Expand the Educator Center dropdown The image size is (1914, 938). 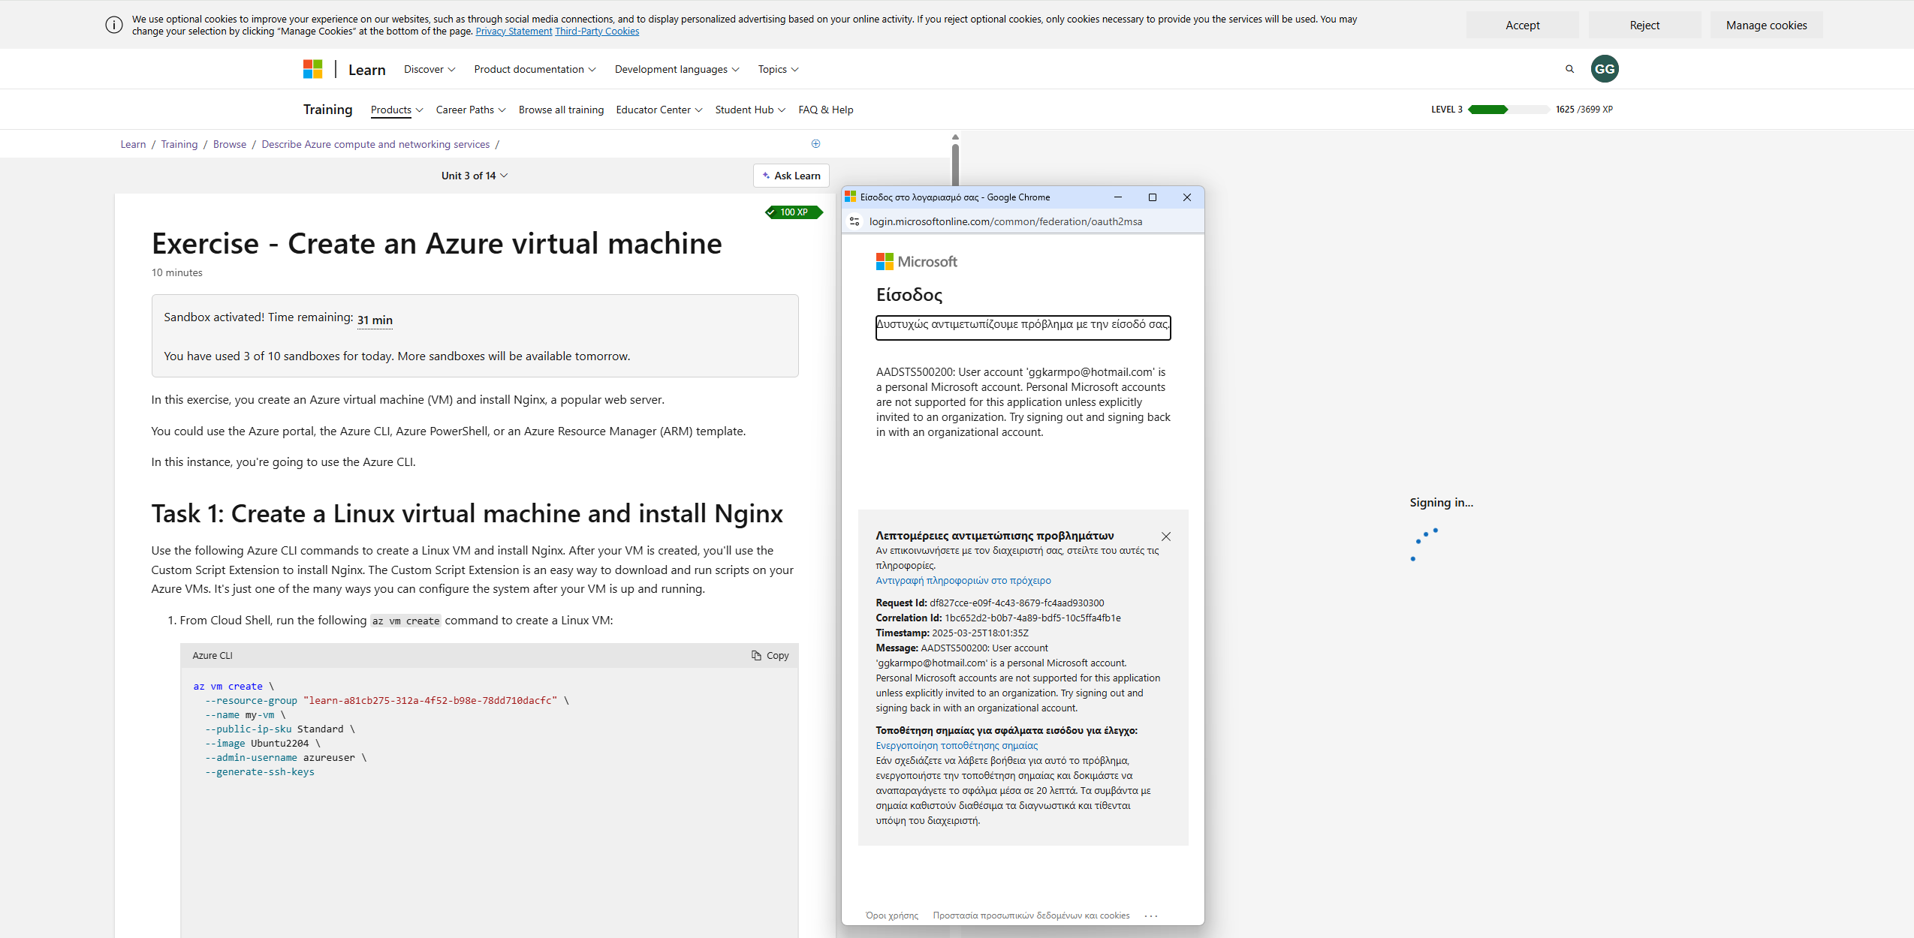(x=659, y=110)
